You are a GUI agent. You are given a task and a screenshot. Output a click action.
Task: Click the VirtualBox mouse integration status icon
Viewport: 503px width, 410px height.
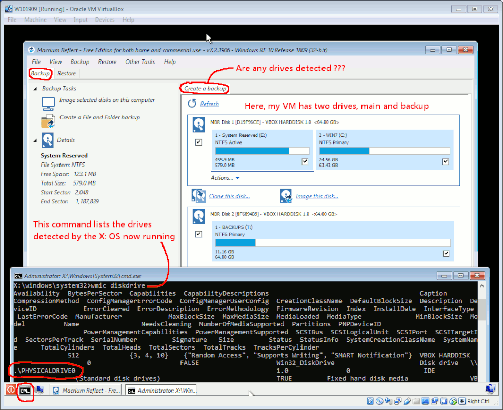point(453,401)
